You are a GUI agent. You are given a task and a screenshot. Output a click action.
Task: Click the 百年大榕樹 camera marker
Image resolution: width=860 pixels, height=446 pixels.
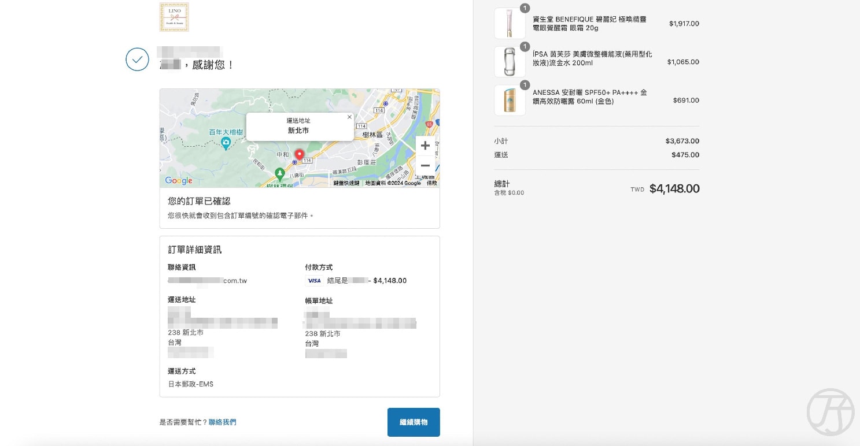(x=226, y=143)
